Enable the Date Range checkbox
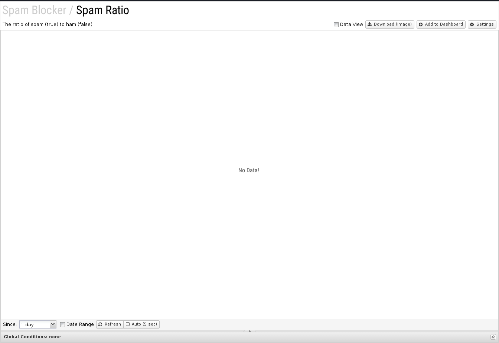499x343 pixels. point(62,324)
